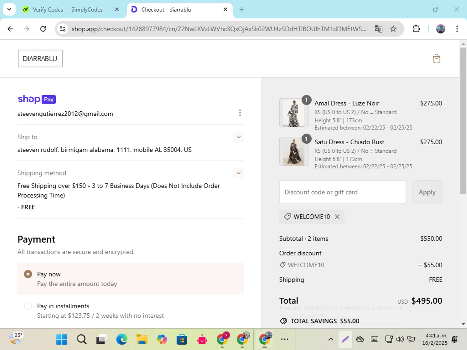The width and height of the screenshot is (467, 350).
Task: Open the tab search dropdown arrow
Action: coord(9,9)
